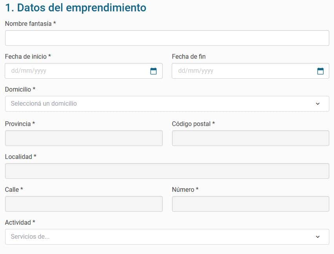
Task: Open the 'Seleccioná un domicilio' combo box
Action: [167, 104]
